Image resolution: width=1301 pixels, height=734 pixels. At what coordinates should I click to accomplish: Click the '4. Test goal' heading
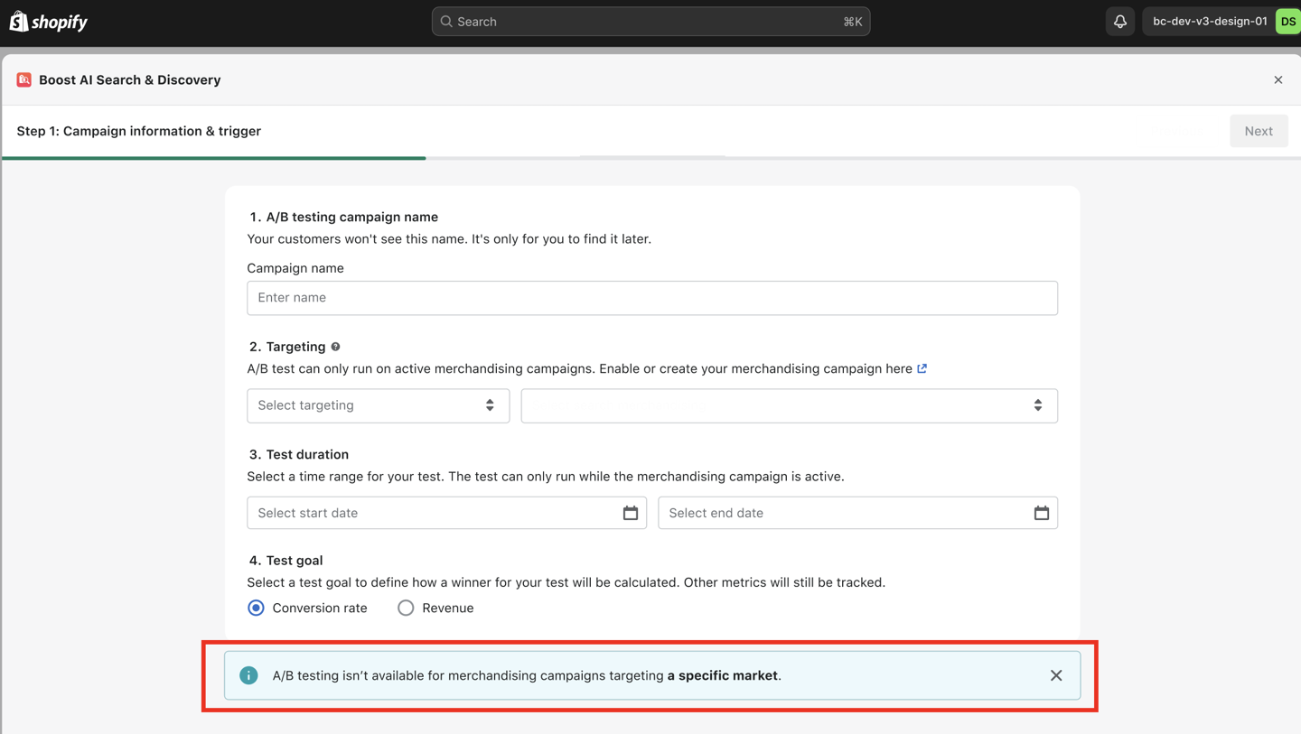point(286,561)
